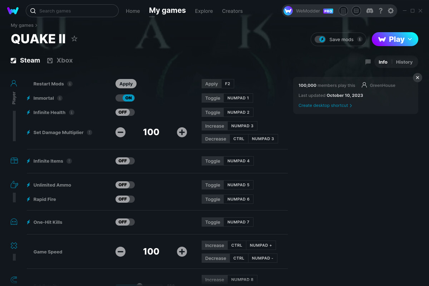Click the WeModder avatar icon
Viewport: 429px width, 286px height.
coord(288,11)
